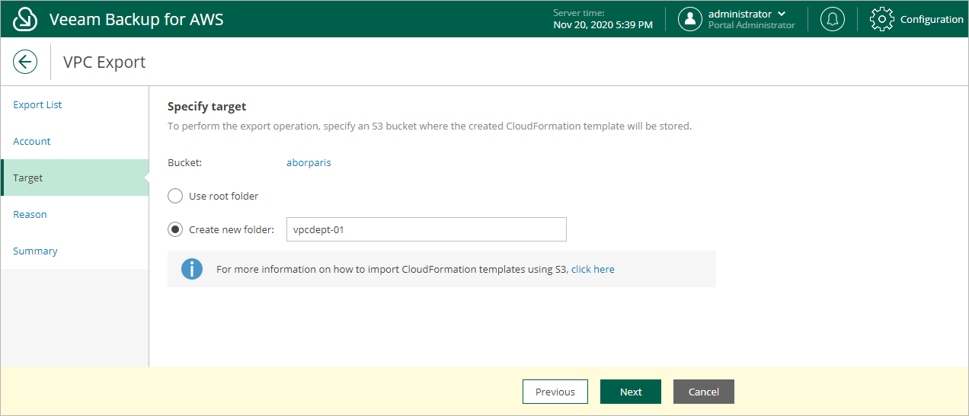Follow the click here link
Viewport: 969px width, 416px height.
click(593, 269)
